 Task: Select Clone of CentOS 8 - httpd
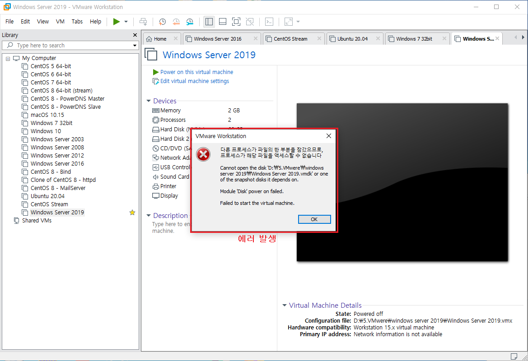(x=63, y=180)
